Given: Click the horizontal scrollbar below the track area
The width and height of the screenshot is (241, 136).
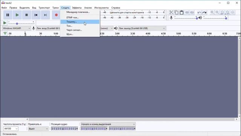Looking at the screenshot, I should [132, 119].
